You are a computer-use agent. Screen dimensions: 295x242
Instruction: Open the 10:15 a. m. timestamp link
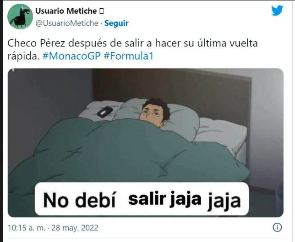[x=27, y=228]
